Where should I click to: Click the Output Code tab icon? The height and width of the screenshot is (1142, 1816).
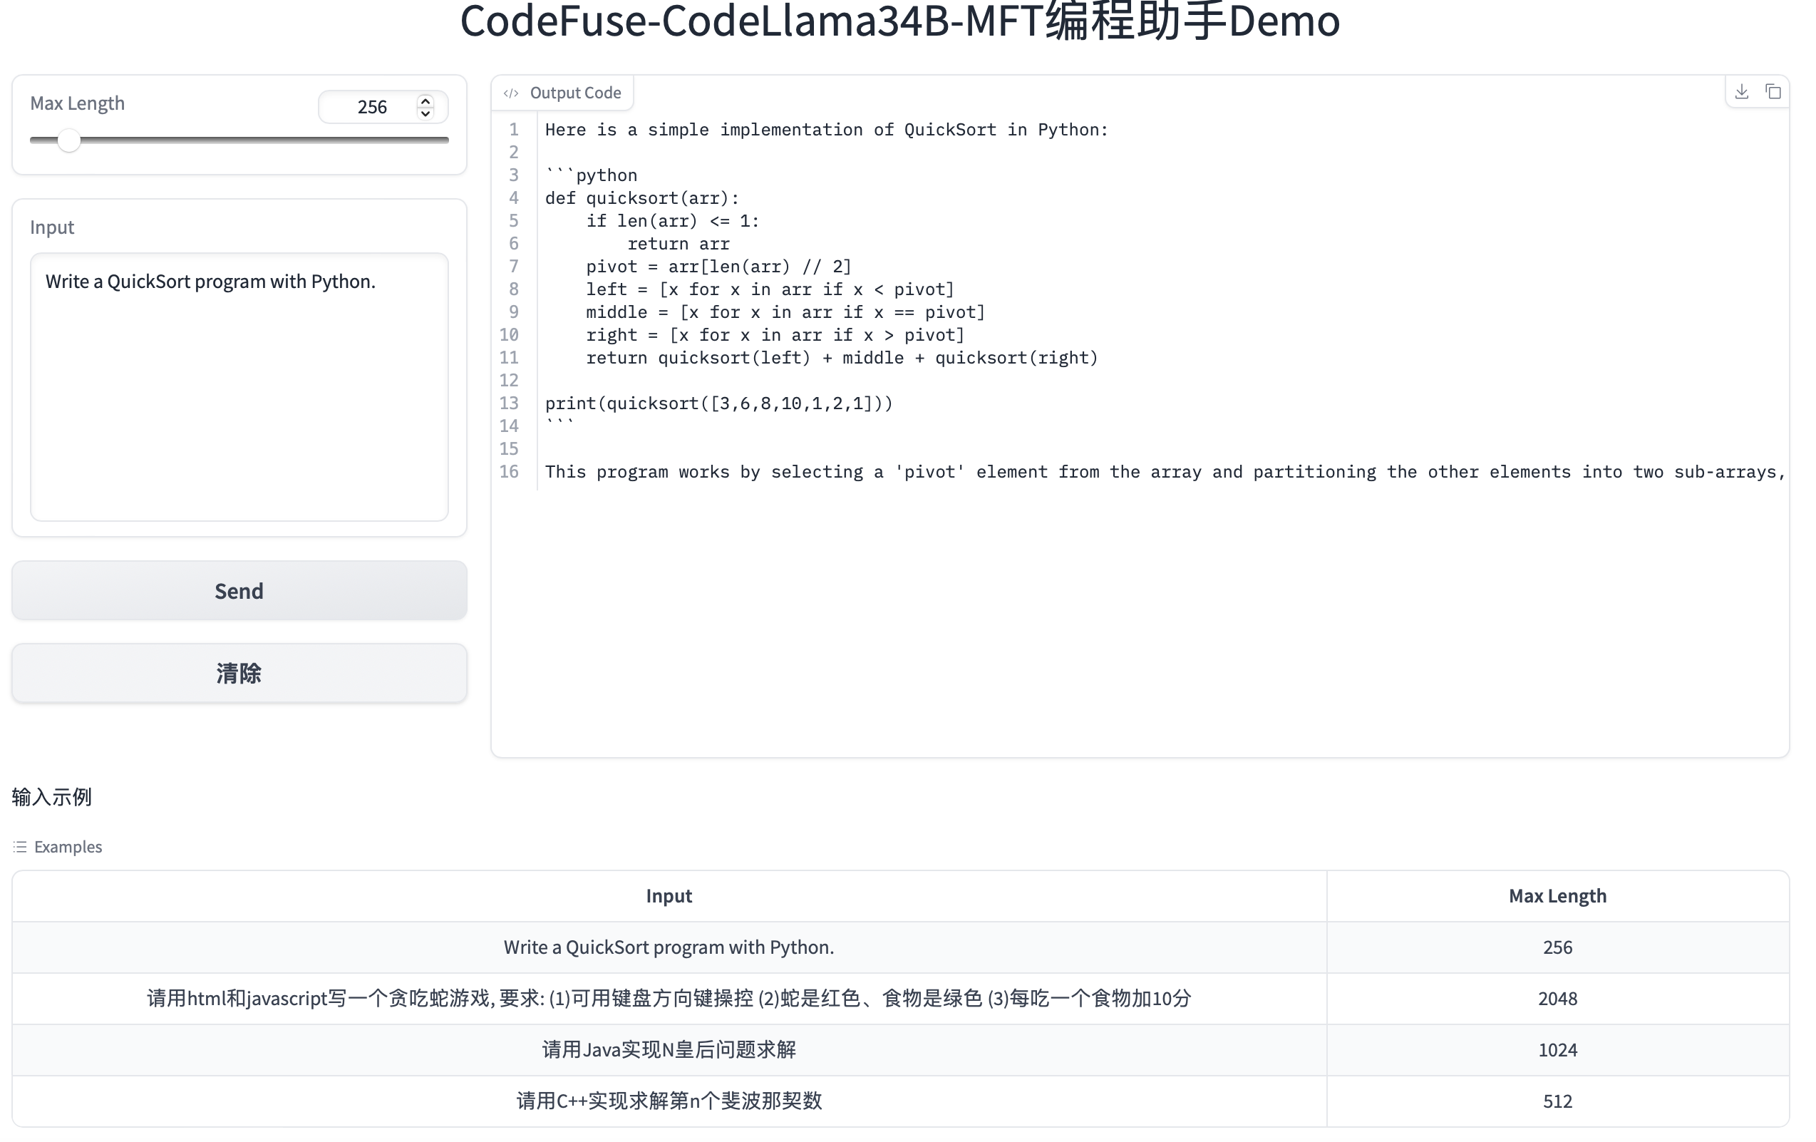pos(512,92)
